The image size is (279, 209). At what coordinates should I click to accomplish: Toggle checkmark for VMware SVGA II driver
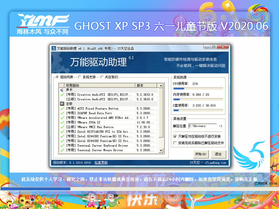click(62, 122)
